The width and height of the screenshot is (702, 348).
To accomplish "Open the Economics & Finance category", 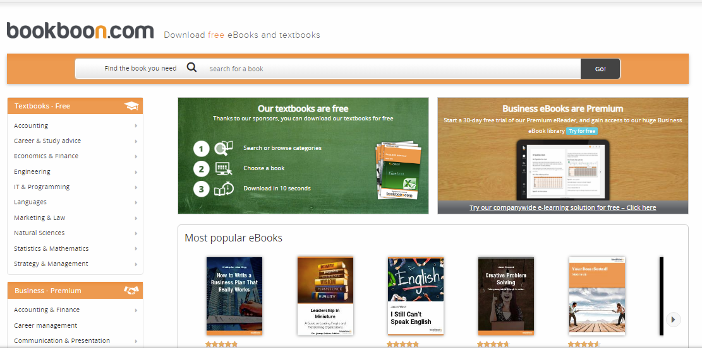I will (46, 156).
